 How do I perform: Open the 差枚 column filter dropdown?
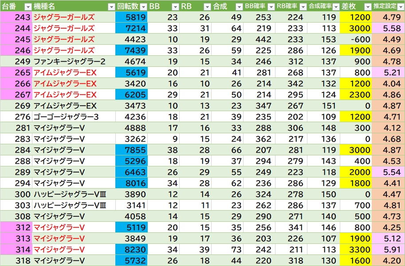pos(368,7)
